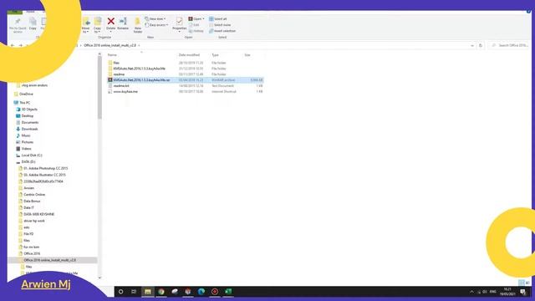Screen dimensions: 535x301
Task: Open the Easy access dropdown
Action: tap(156, 25)
